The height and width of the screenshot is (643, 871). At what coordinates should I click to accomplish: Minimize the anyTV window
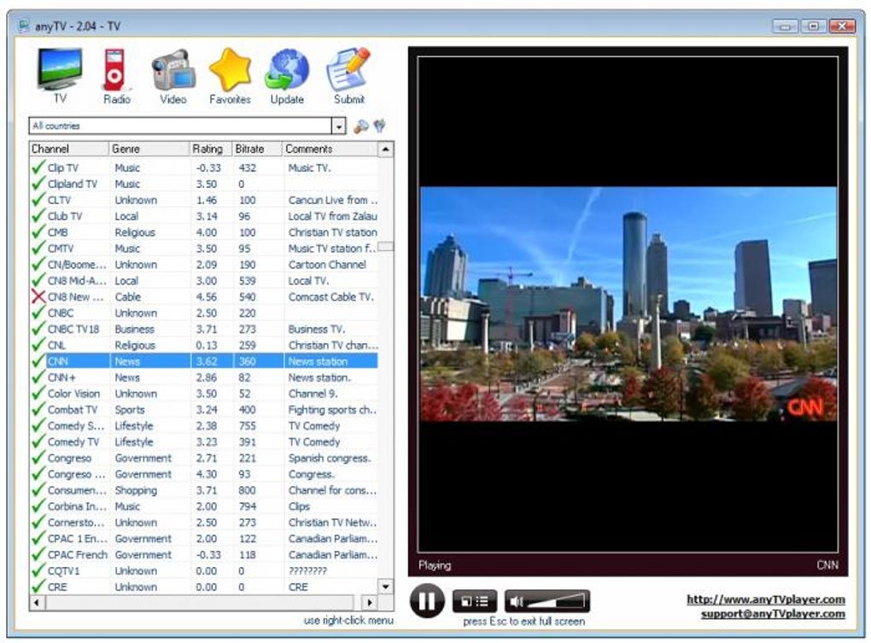[785, 26]
